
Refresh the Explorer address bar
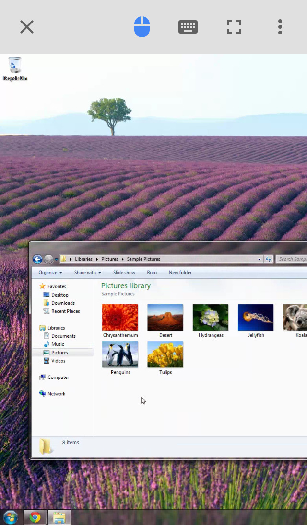pos(268,259)
